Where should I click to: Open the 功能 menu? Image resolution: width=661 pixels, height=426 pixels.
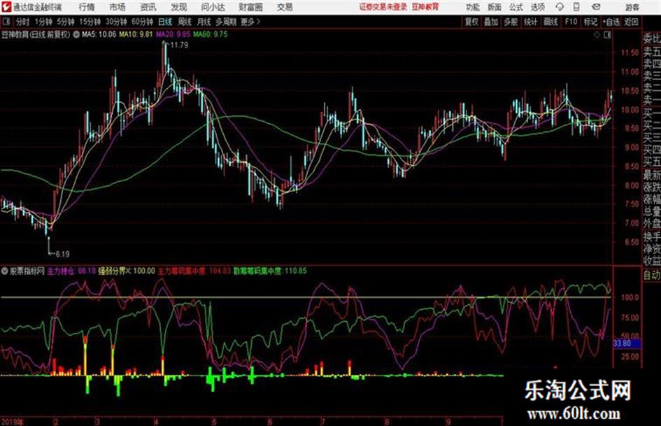coord(473,7)
